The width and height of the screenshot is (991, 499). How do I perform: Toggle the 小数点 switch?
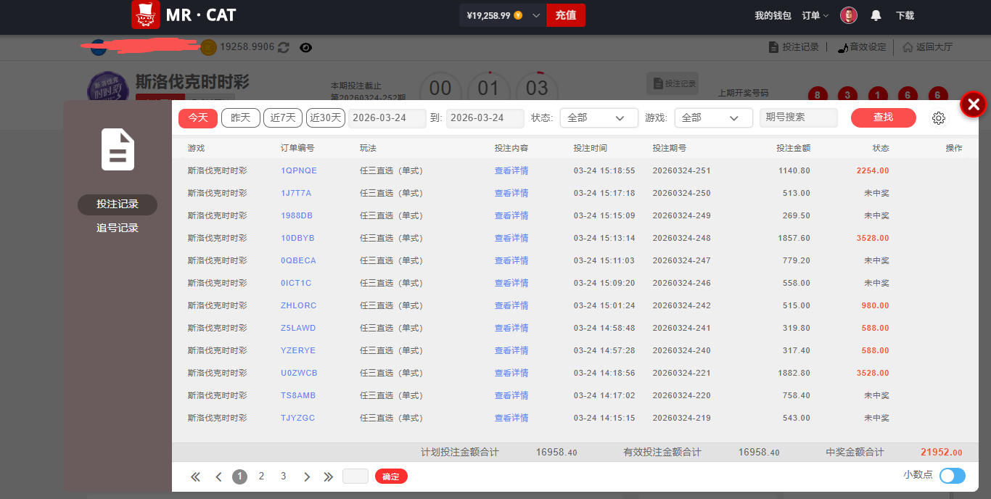(952, 476)
